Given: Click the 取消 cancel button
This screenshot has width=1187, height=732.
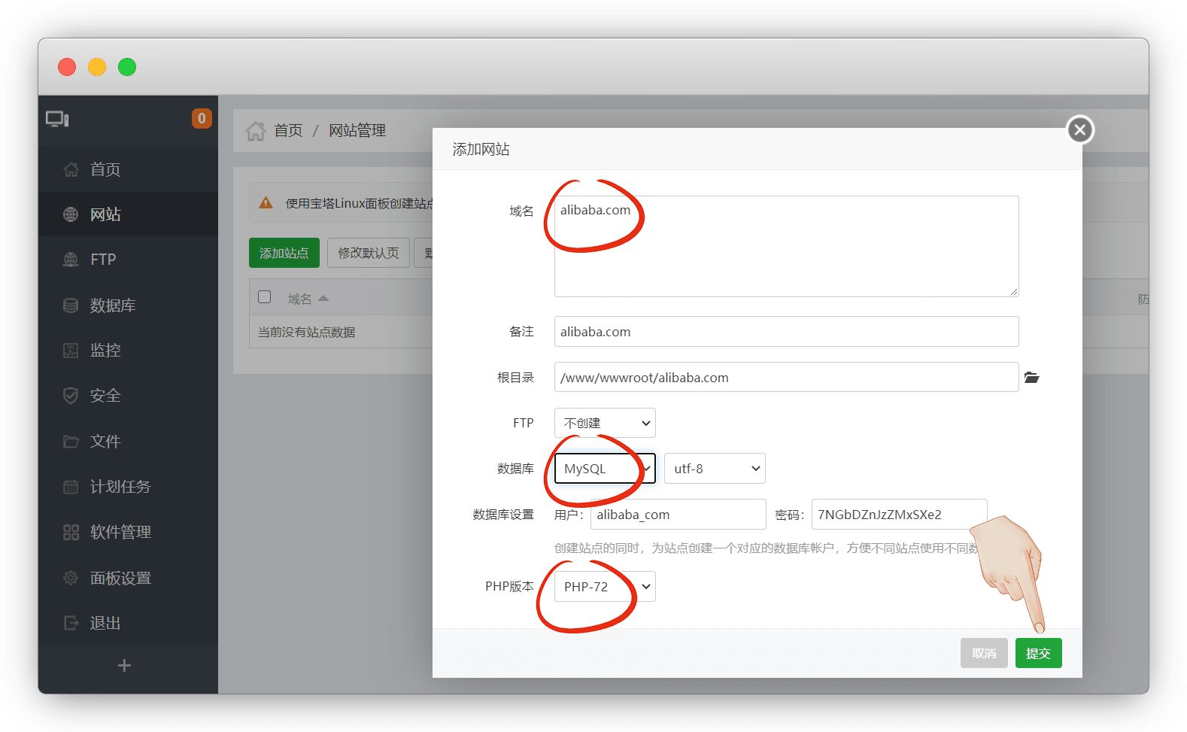Looking at the screenshot, I should 983,653.
